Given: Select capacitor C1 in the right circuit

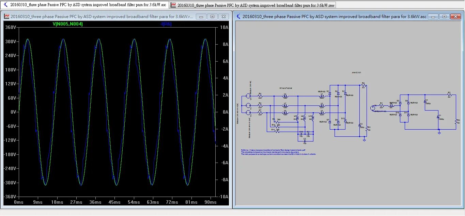Looking at the screenshot, I should pyautogui.click(x=438, y=117).
